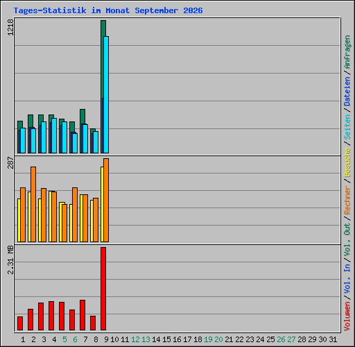
Task: Click day label "2" on the x-axis
Action: point(33,339)
